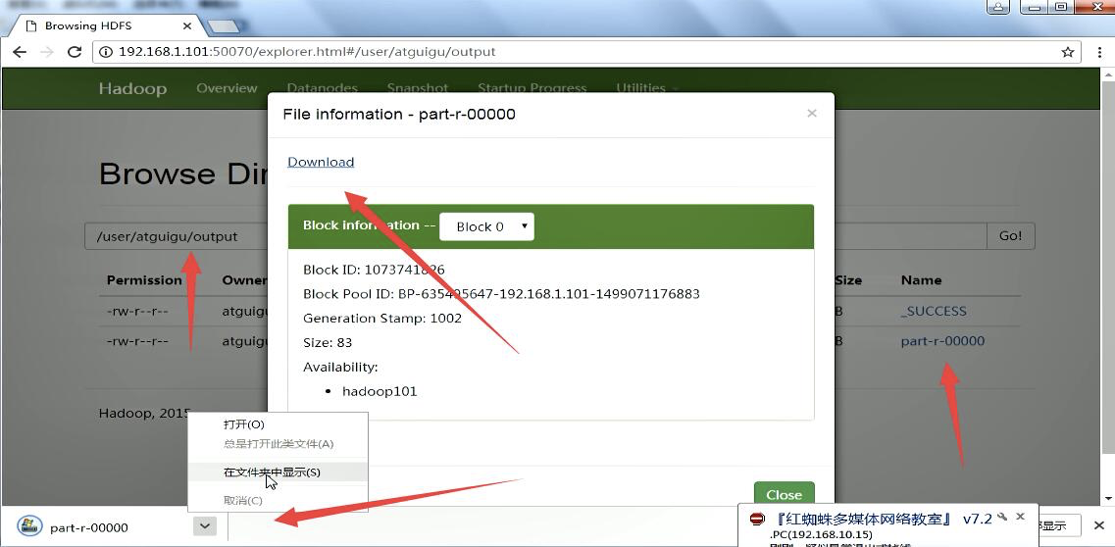
Task: Click the Size column header
Action: [848, 280]
